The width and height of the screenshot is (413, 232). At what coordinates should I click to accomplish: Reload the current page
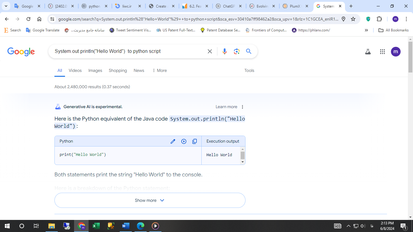click(x=28, y=19)
